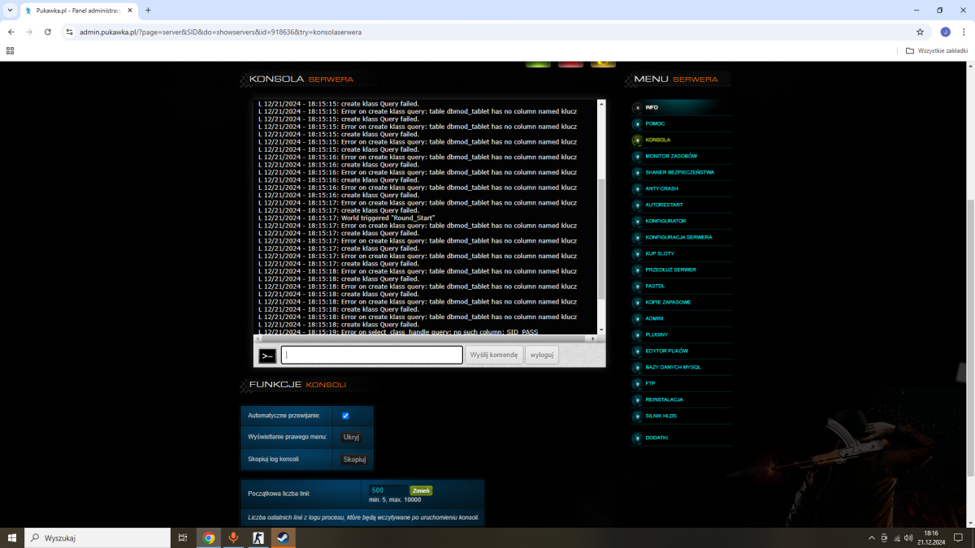Open Task View on the taskbar
The width and height of the screenshot is (975, 548).
click(183, 537)
